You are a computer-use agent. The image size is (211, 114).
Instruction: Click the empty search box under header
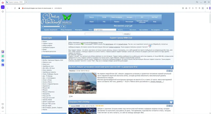[x=104, y=34]
